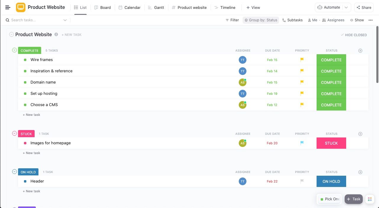Click blue priority flag for Images for homepage
This screenshot has height=208, width=379.
pos(302,143)
